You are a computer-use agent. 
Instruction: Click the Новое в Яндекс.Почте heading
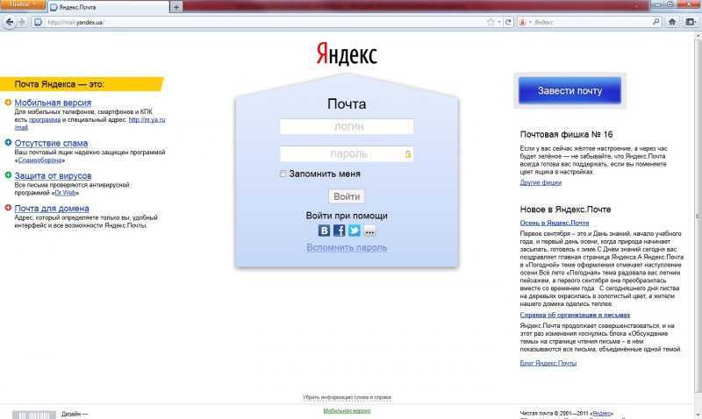565,209
